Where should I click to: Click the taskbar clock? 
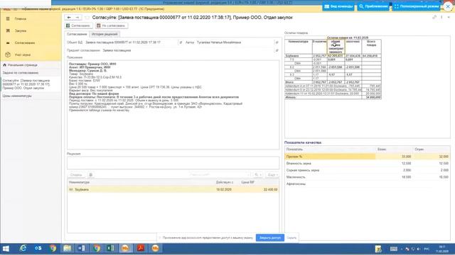click(442, 249)
